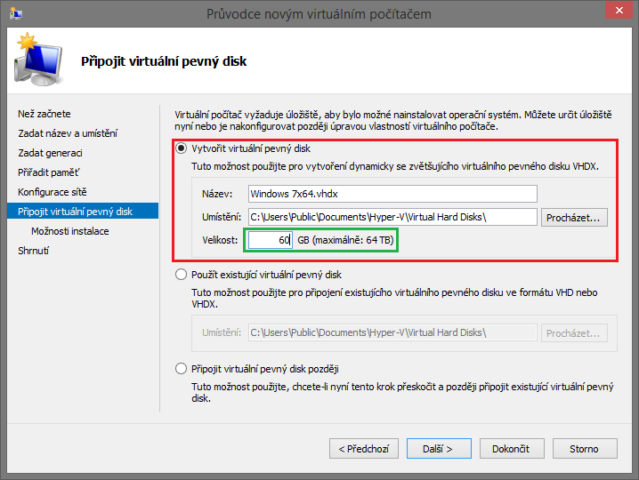The height and width of the screenshot is (480, 639).
Task: Open 'Možnosti instalace' sub-step
Action: click(x=70, y=231)
